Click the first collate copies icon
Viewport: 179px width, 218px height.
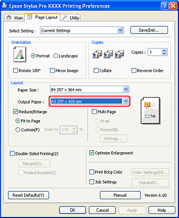pyautogui.click(x=97, y=54)
